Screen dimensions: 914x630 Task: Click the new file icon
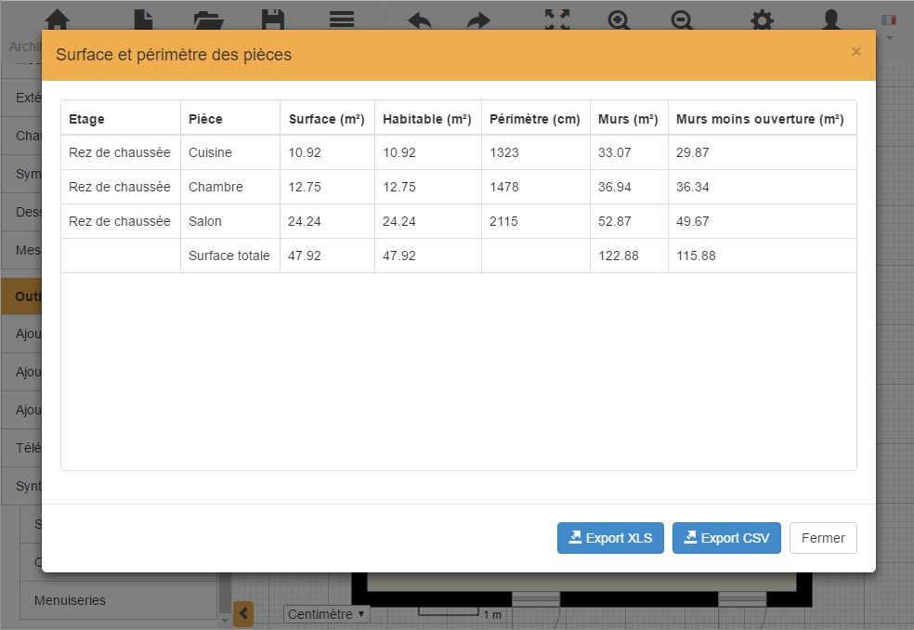[x=142, y=19]
